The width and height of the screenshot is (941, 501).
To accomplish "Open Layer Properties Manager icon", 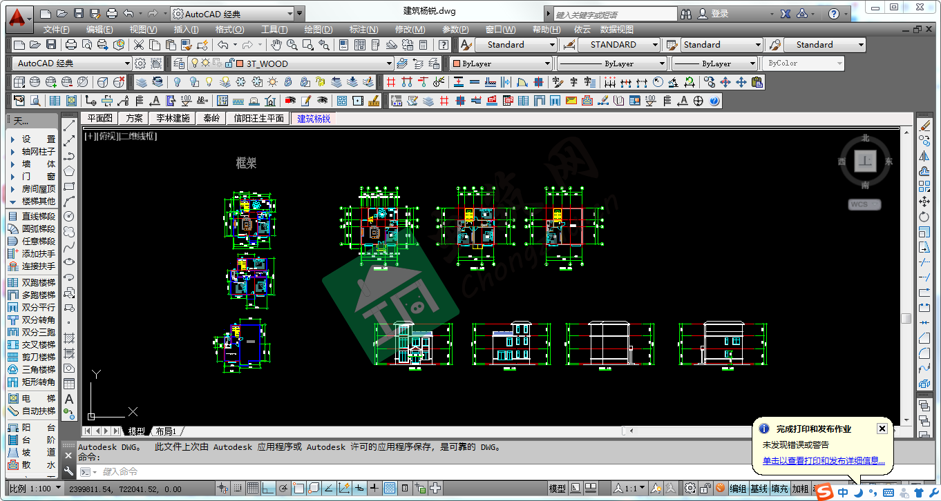I will pos(178,63).
